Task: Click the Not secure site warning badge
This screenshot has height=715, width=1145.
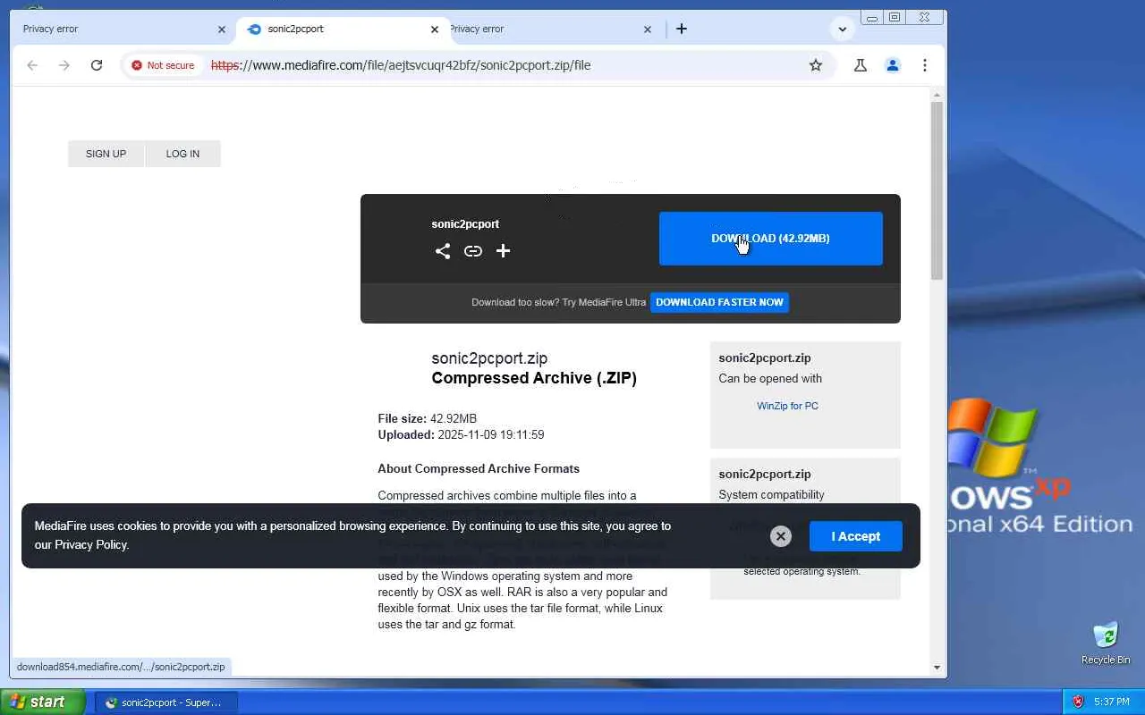Action: [163, 65]
